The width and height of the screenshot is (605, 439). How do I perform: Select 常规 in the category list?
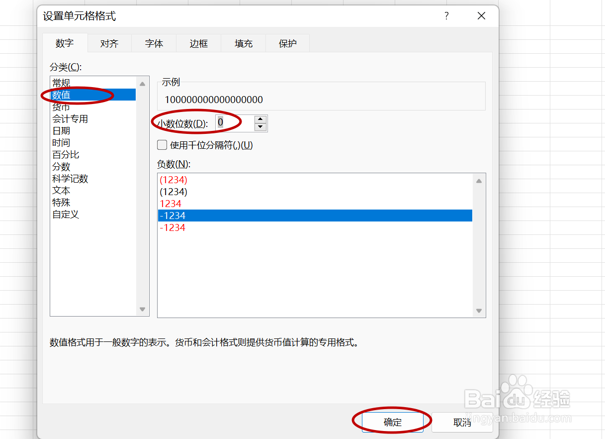[93, 83]
